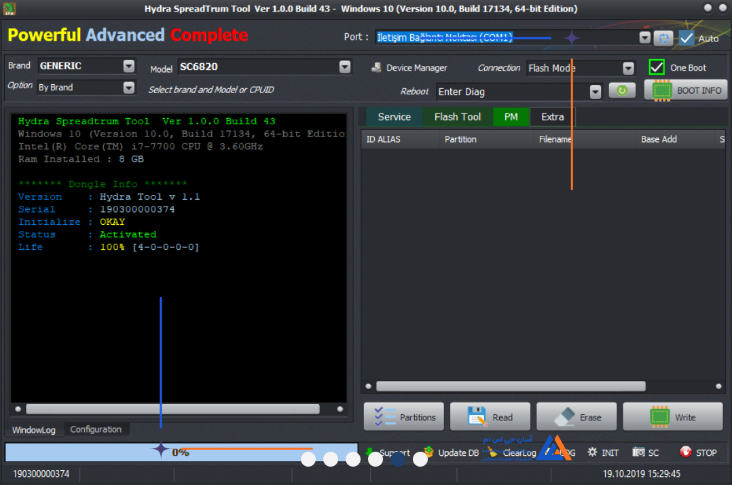Click the log panel scroll-right arrow
Screen dimensions: 732x485
[340, 410]
